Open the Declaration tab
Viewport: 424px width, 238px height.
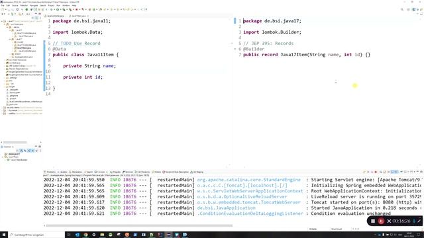[x=76, y=172]
